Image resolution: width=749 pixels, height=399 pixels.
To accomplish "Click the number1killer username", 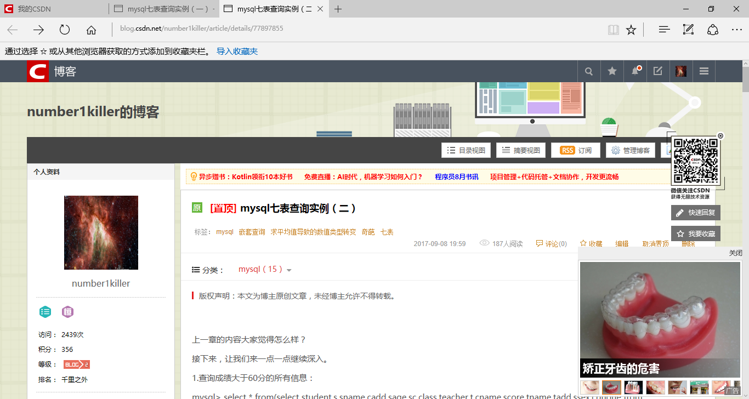I will pyautogui.click(x=101, y=283).
